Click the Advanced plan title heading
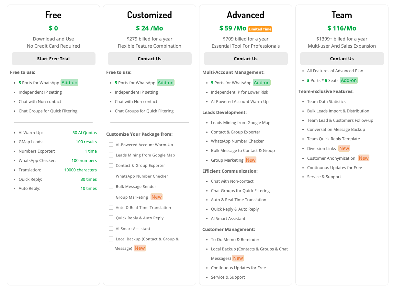This screenshot has width=394, height=289. [245, 15]
